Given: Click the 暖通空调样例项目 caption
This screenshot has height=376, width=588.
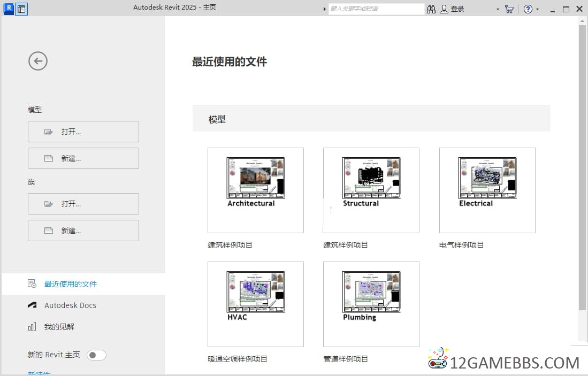Looking at the screenshot, I should [x=238, y=359].
